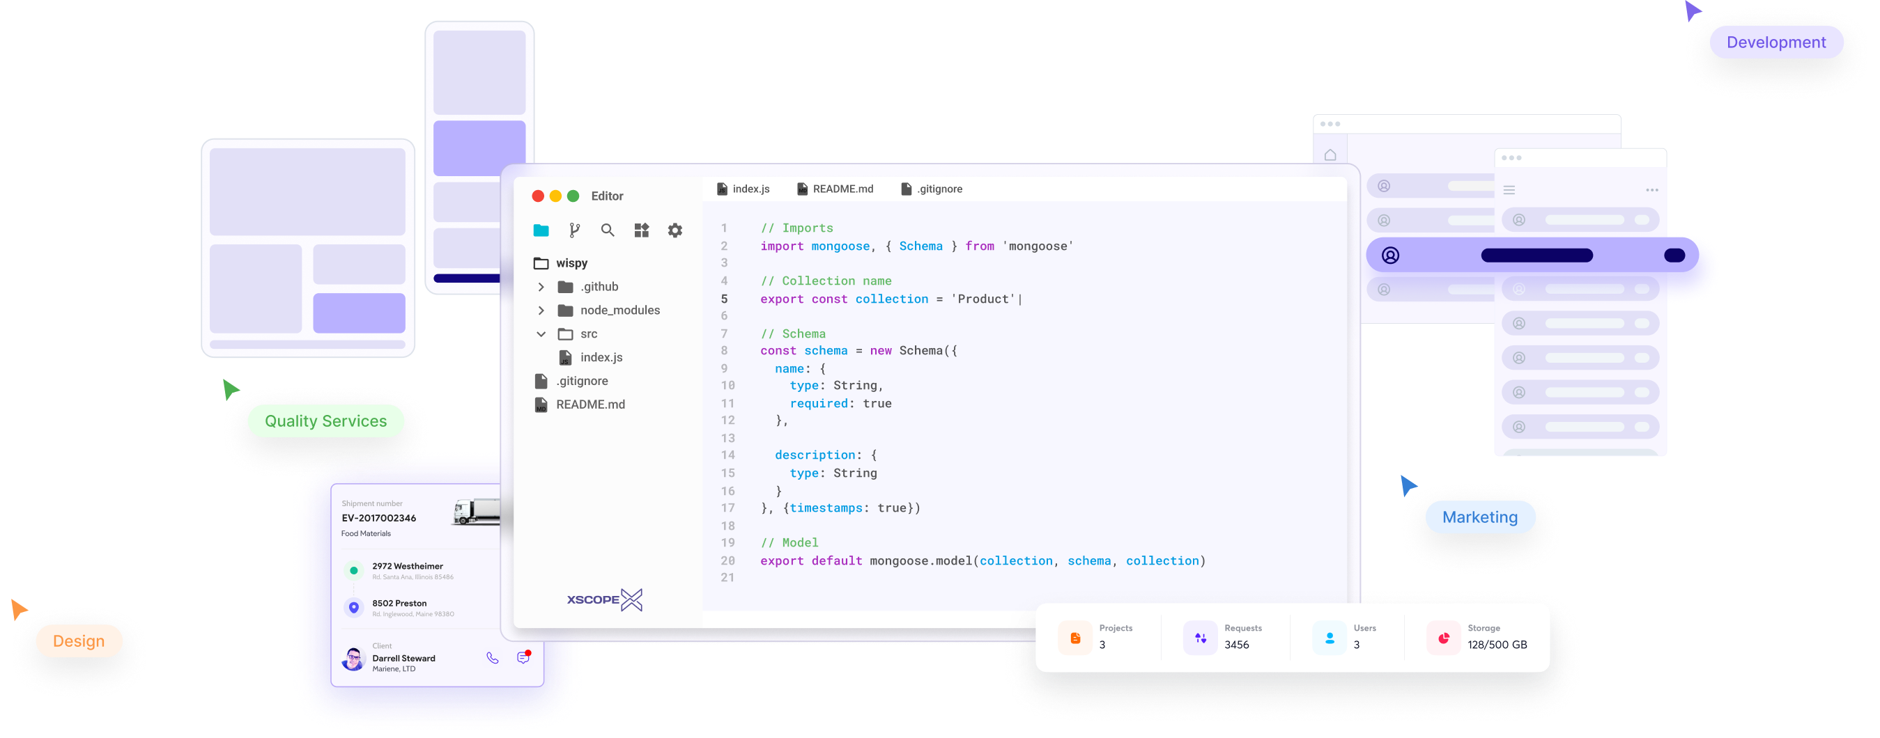
Task: Click the Storage 128/500 GB stat card
Action: coord(1477,637)
